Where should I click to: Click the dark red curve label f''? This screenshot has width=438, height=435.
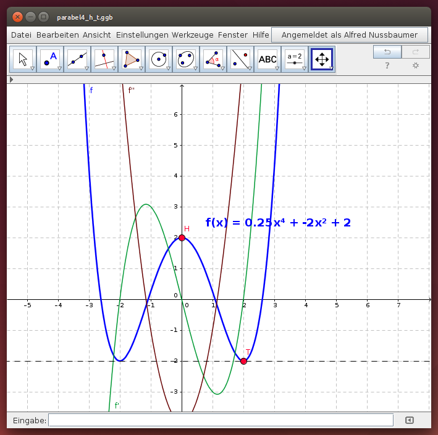click(x=132, y=91)
